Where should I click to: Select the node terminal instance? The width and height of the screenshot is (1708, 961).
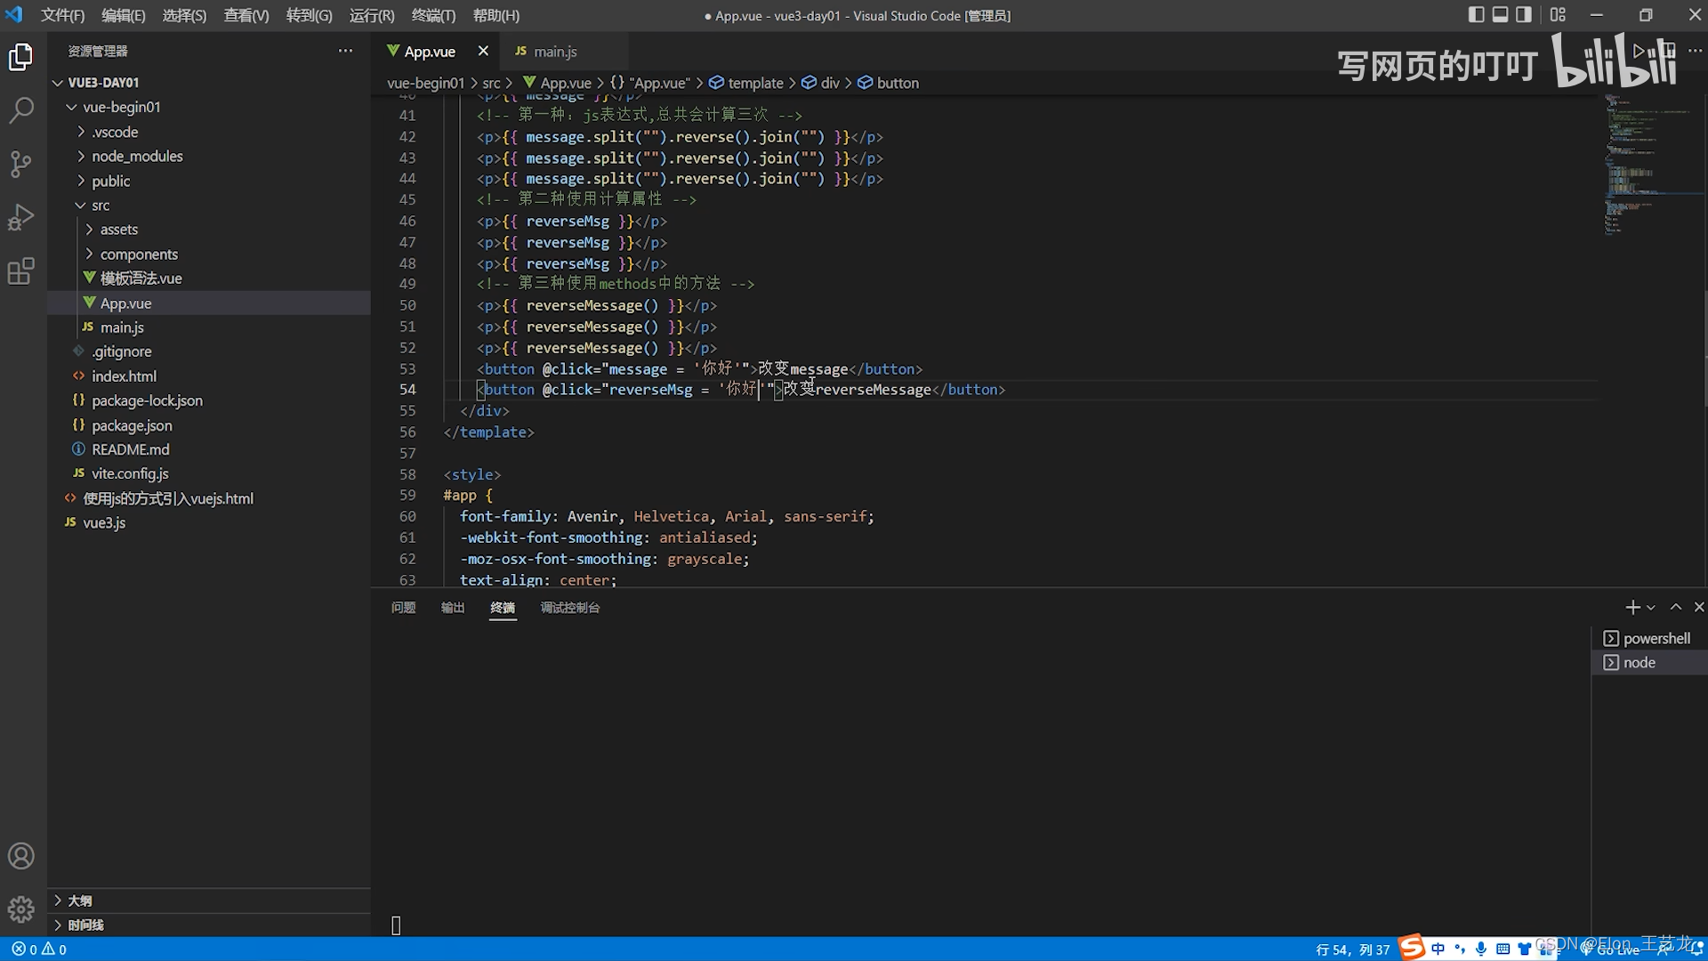pos(1649,663)
